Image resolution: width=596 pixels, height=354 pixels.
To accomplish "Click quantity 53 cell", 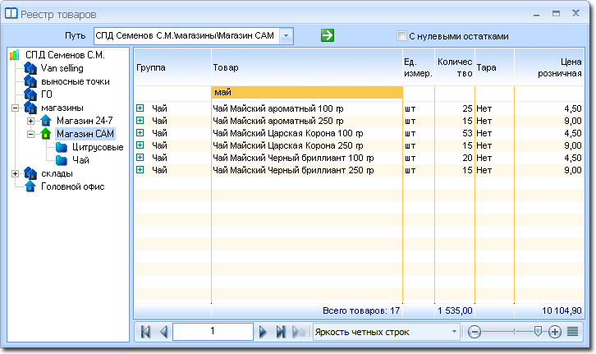I will click(455, 133).
